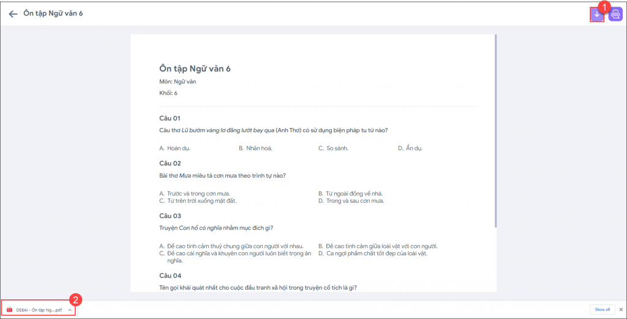Viewport: 627px width, 319px height.
Task: Click the PDF file icon in downloads bar
Action: [9, 310]
